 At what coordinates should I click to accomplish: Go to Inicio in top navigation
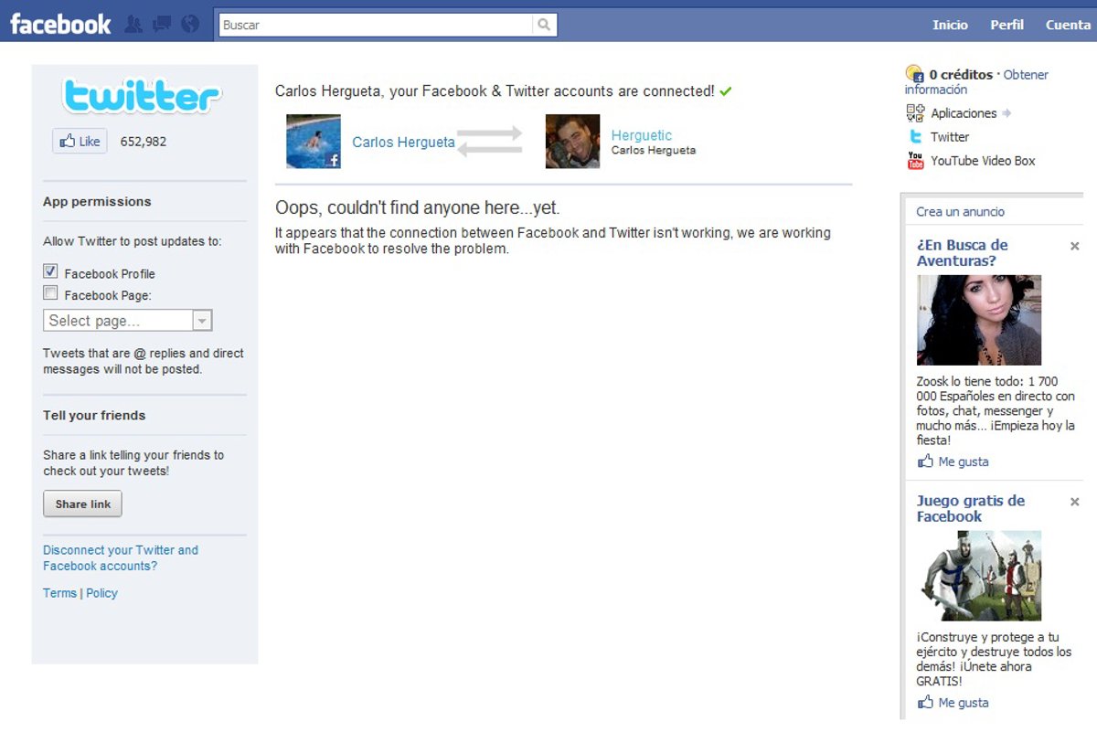[x=950, y=25]
